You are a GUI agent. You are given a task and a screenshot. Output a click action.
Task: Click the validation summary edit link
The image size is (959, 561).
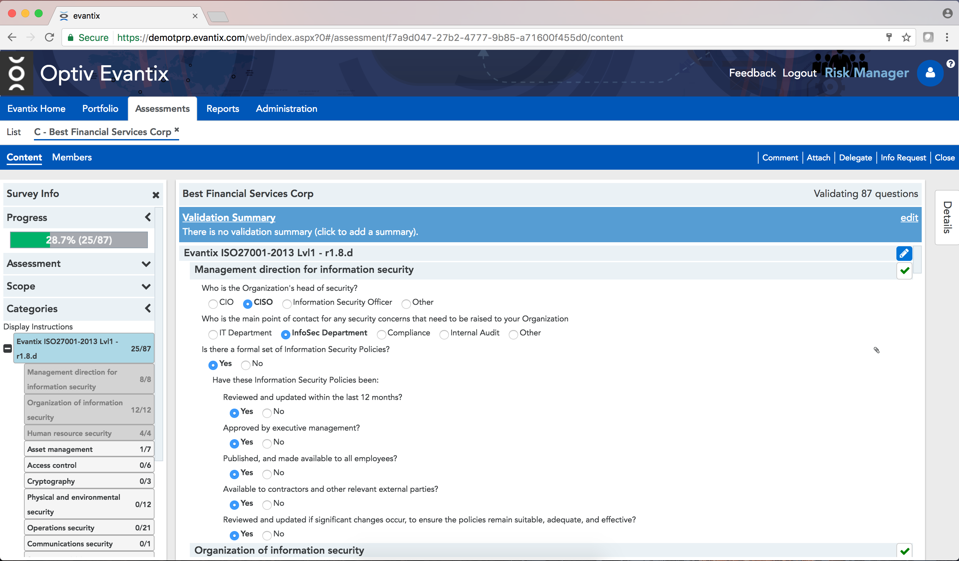[909, 218]
